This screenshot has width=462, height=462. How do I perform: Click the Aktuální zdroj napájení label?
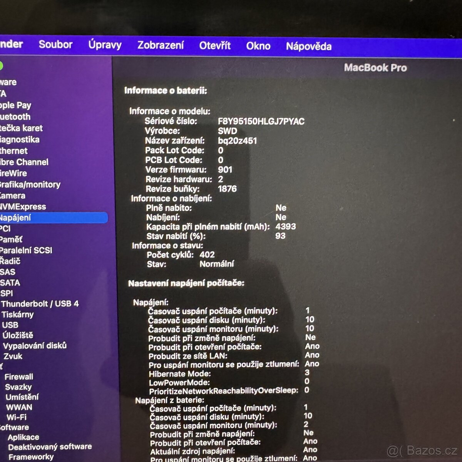[x=192, y=451]
